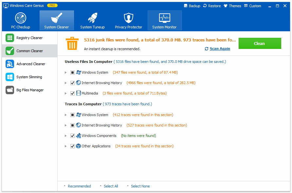
Task: Click the Recommended selection link
Action: 79,186
